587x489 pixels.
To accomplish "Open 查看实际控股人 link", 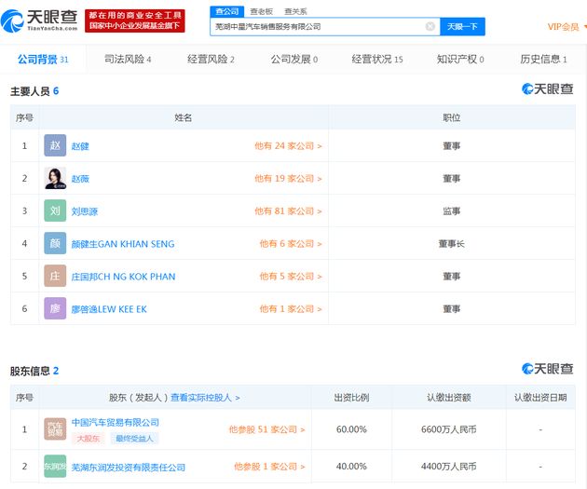I will pos(205,398).
